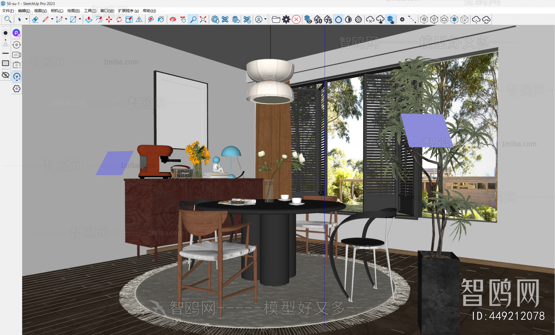Click the cloud with move arrows icon
This screenshot has height=335, width=555.
[476, 19]
